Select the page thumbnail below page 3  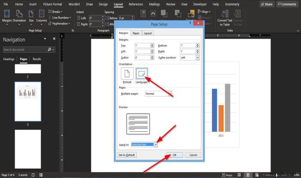click(x=28, y=149)
